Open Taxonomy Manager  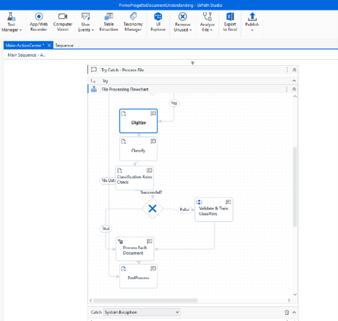(133, 22)
